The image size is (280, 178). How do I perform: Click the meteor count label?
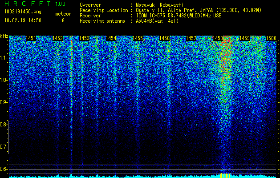tap(63, 14)
